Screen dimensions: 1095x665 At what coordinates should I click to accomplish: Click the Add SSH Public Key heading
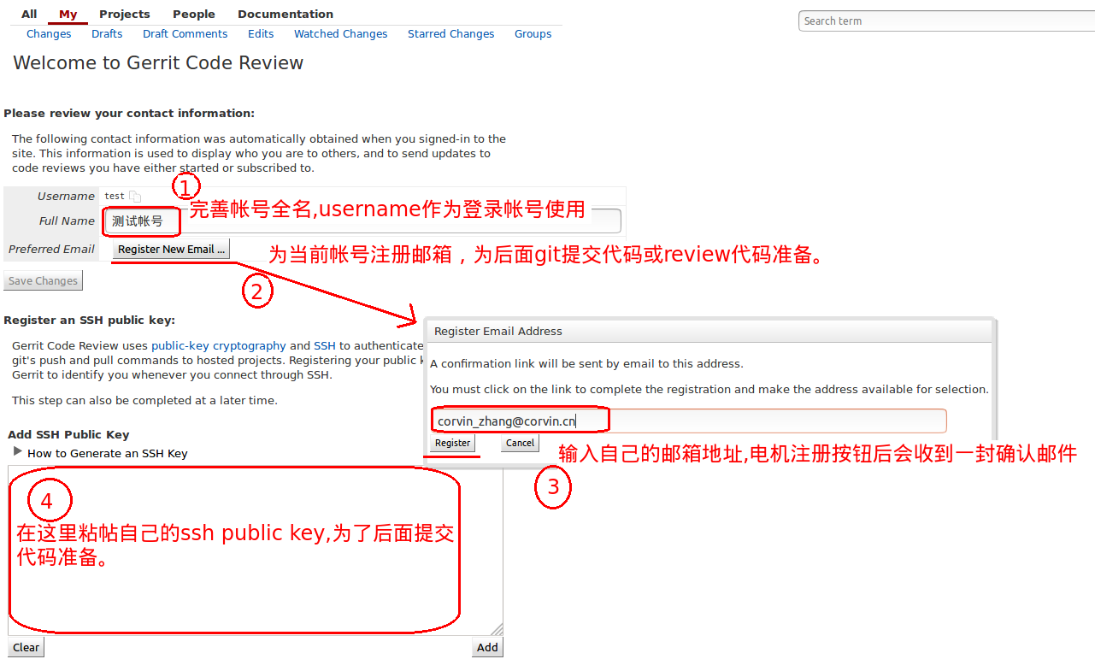click(68, 435)
